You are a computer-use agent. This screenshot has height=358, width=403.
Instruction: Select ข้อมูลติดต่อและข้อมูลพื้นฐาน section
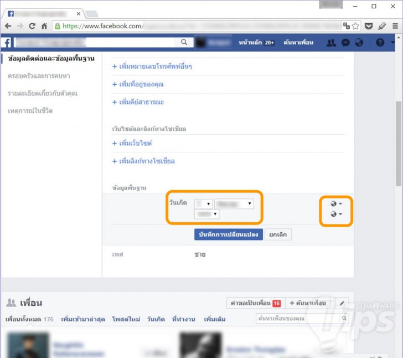pyautogui.click(x=51, y=59)
